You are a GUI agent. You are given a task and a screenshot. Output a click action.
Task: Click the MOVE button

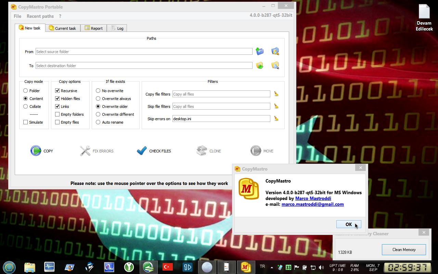(x=262, y=151)
